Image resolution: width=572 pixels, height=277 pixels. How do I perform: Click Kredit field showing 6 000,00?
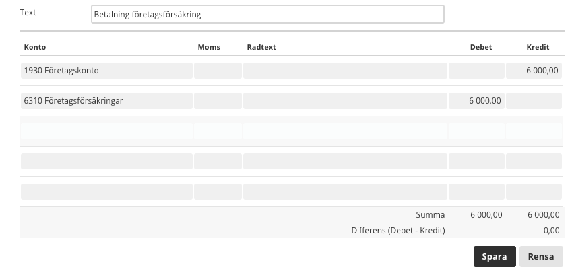534,70
